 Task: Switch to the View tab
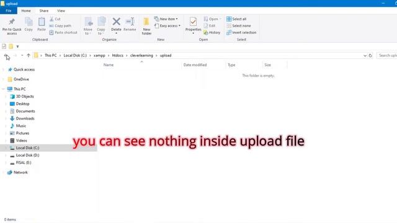(x=61, y=11)
